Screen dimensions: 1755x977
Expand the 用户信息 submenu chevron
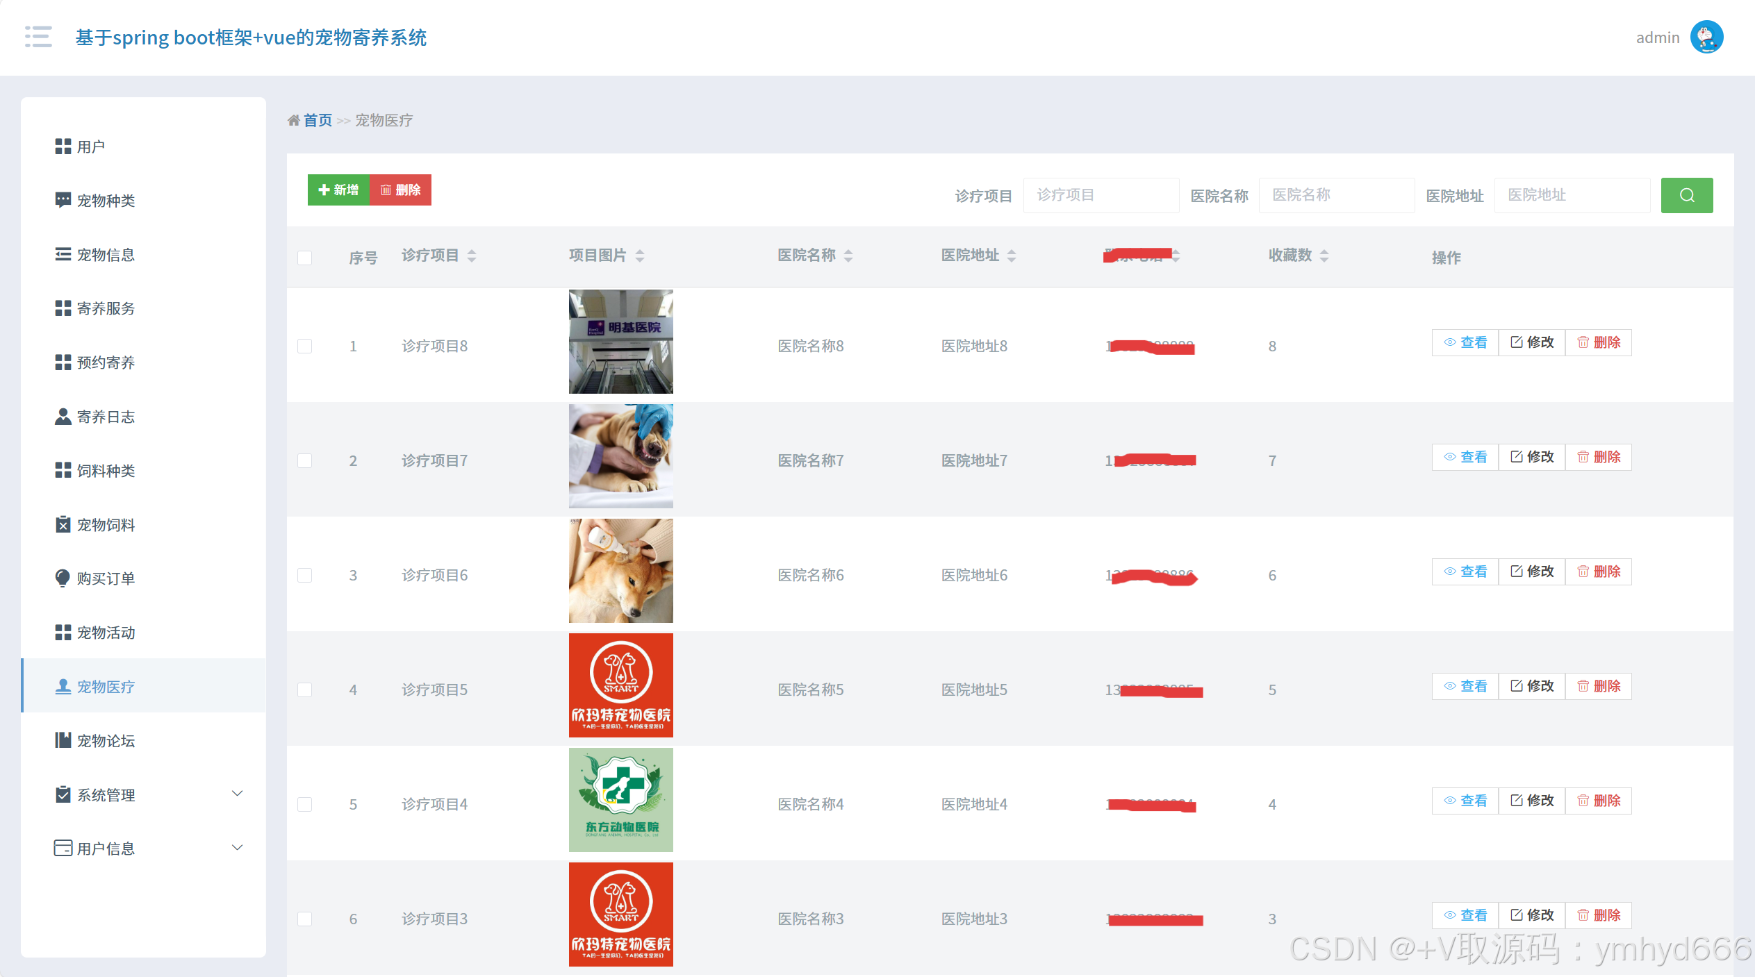point(237,848)
